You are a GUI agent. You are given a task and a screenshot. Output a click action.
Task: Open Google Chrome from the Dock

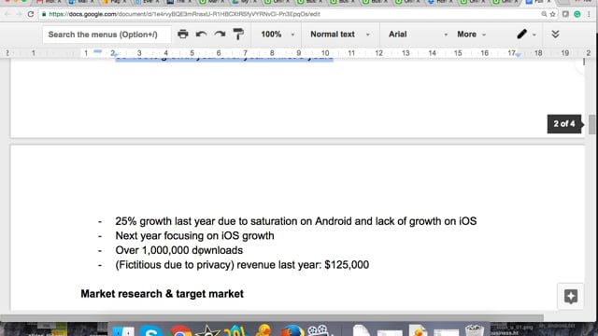point(180,330)
